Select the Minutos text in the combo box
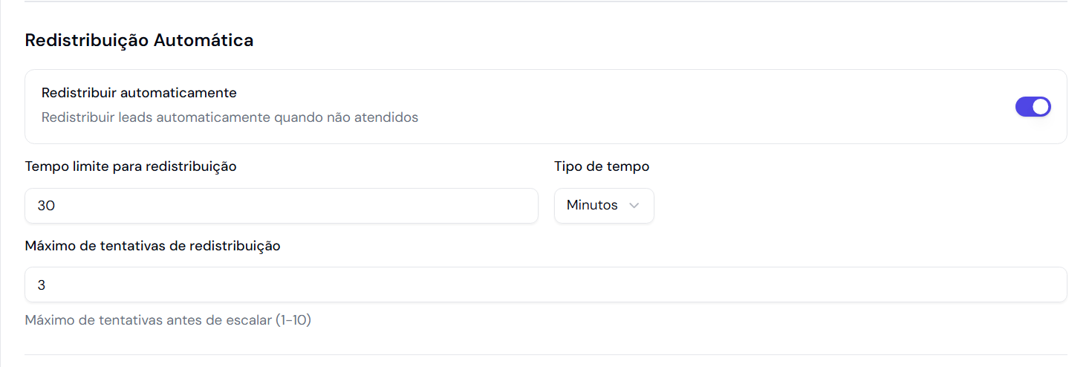Viewport: 1089px width, 367px height. pyautogui.click(x=592, y=206)
